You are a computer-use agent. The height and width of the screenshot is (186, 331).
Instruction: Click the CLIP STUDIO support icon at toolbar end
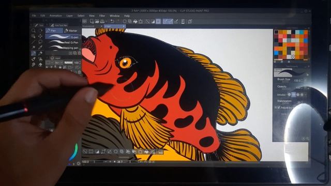(x=190, y=21)
